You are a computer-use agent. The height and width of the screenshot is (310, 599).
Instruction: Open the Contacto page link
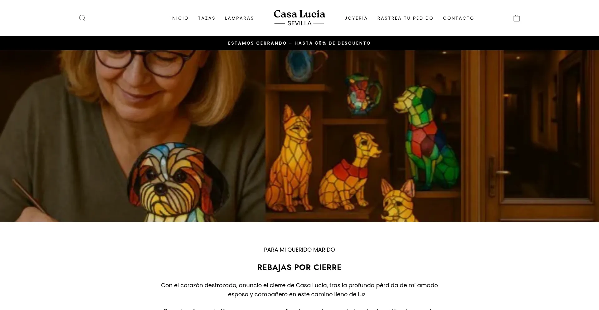tap(459, 18)
